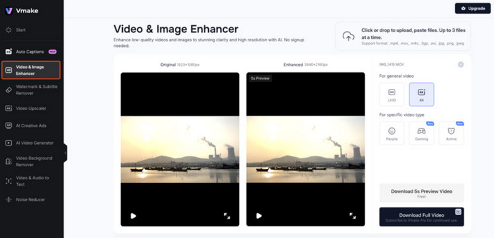Click the Video & Image Enhancer heading

tap(176, 29)
